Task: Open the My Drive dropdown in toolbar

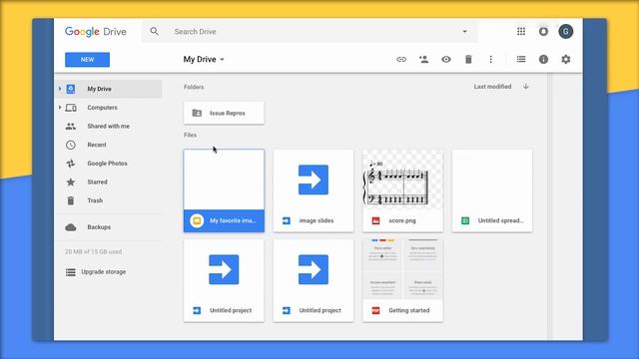Action: (x=204, y=60)
